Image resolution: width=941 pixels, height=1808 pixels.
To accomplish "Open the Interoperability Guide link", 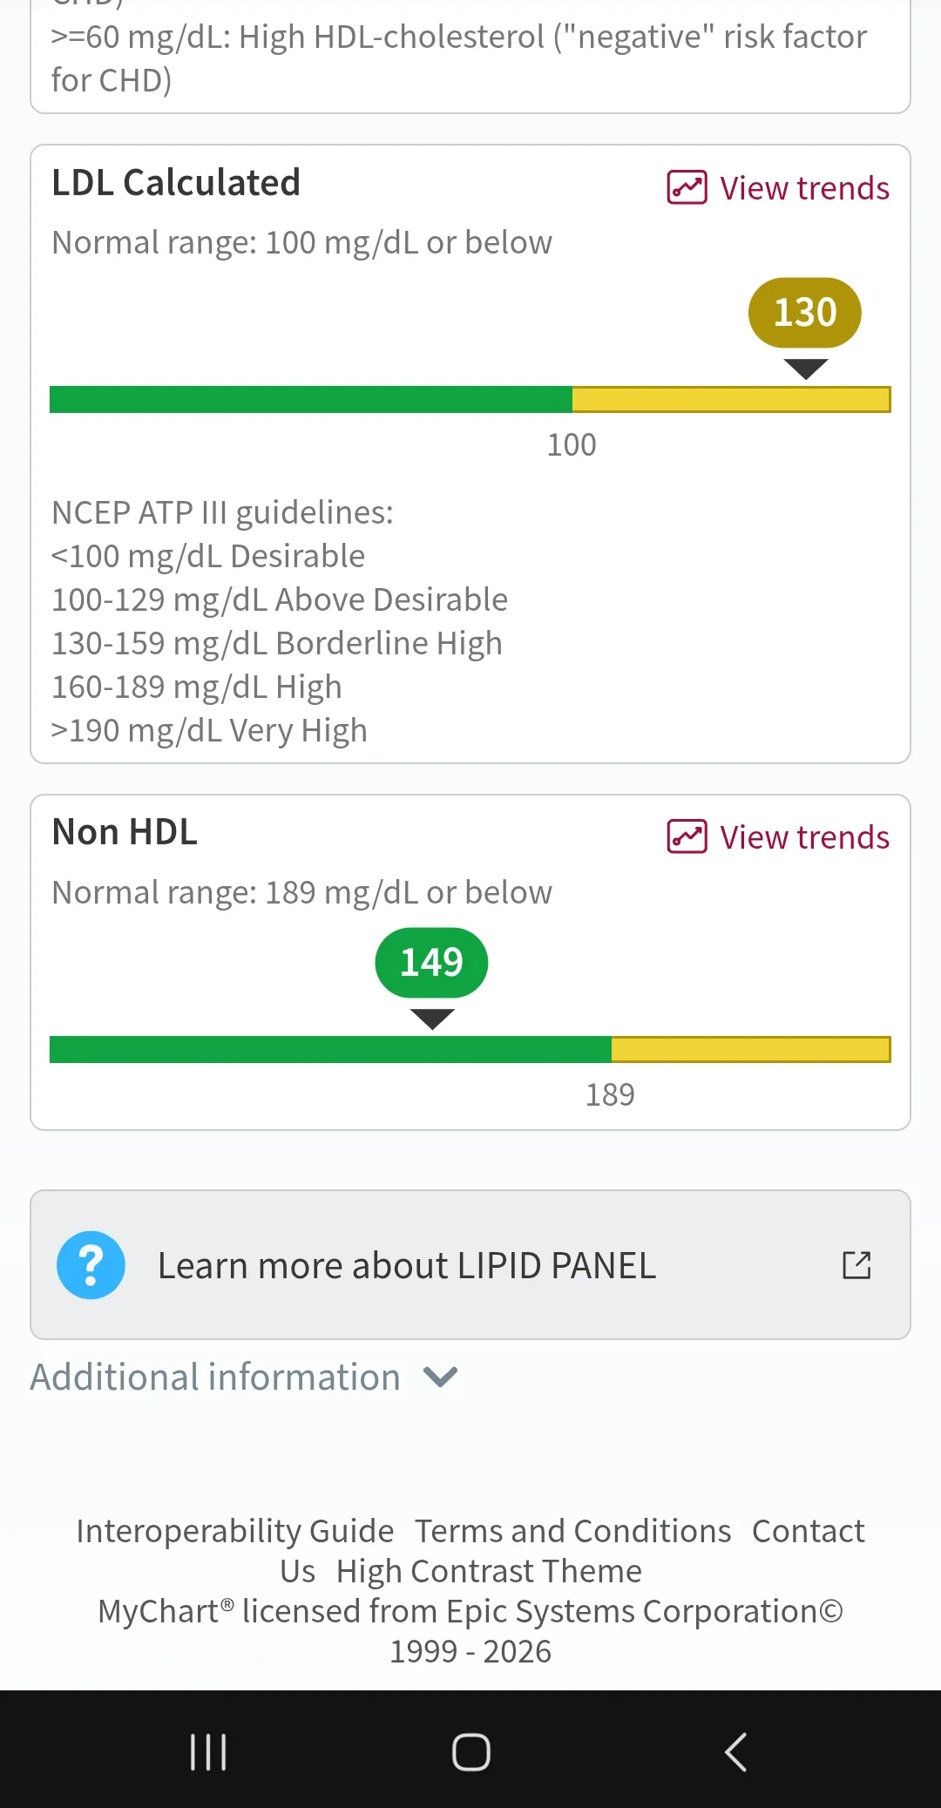I will 235,1531.
